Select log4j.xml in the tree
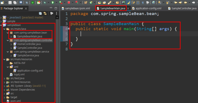Screen dimensions: 198x103 point(19,75)
